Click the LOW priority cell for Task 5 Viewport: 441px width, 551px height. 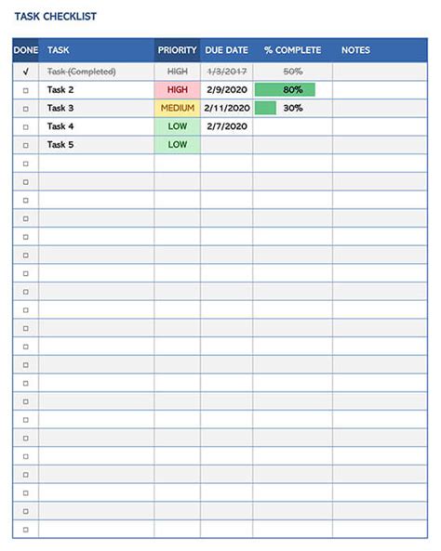(178, 145)
